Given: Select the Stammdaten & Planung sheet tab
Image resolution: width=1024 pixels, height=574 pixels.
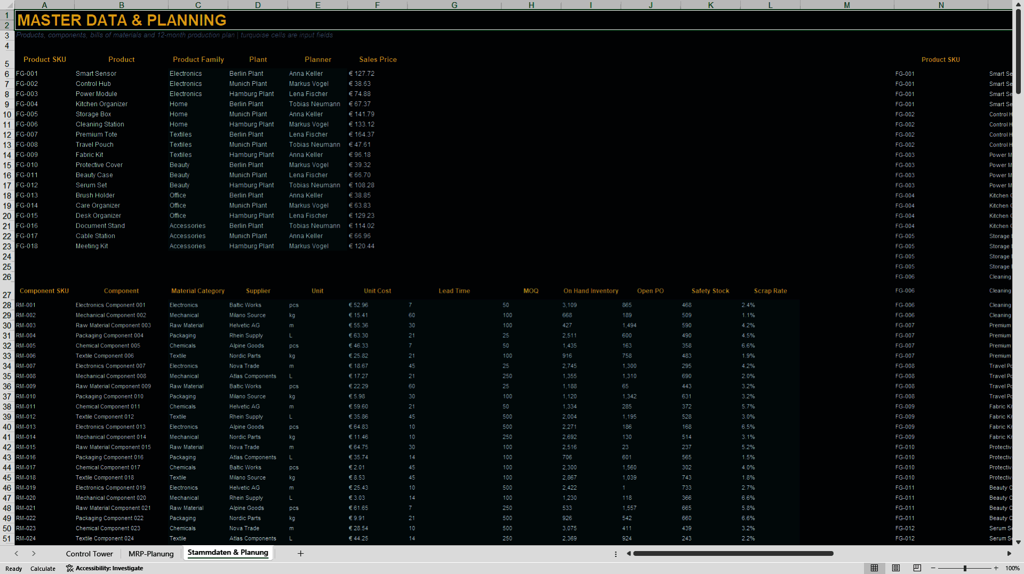Looking at the screenshot, I should pyautogui.click(x=228, y=553).
